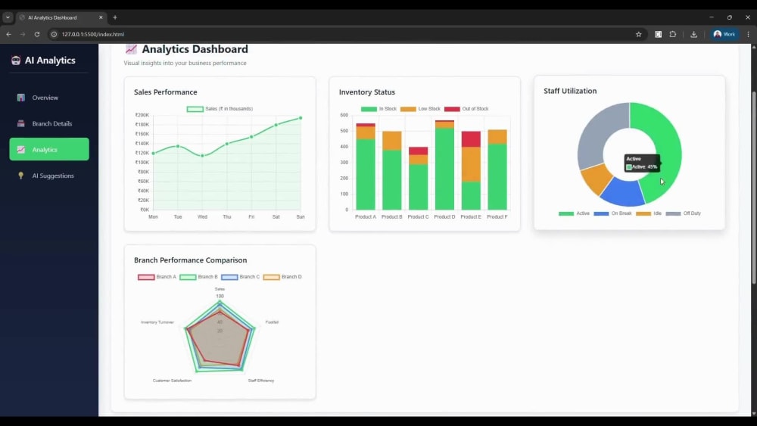Click the Overview chart icon in sidebar
The image size is (757, 426).
tap(20, 98)
